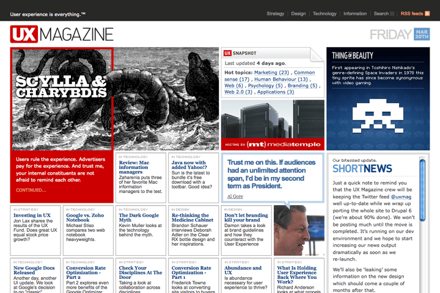Click the Space Invaders sprite image
This screenshot has height=293, width=440.
click(378, 115)
